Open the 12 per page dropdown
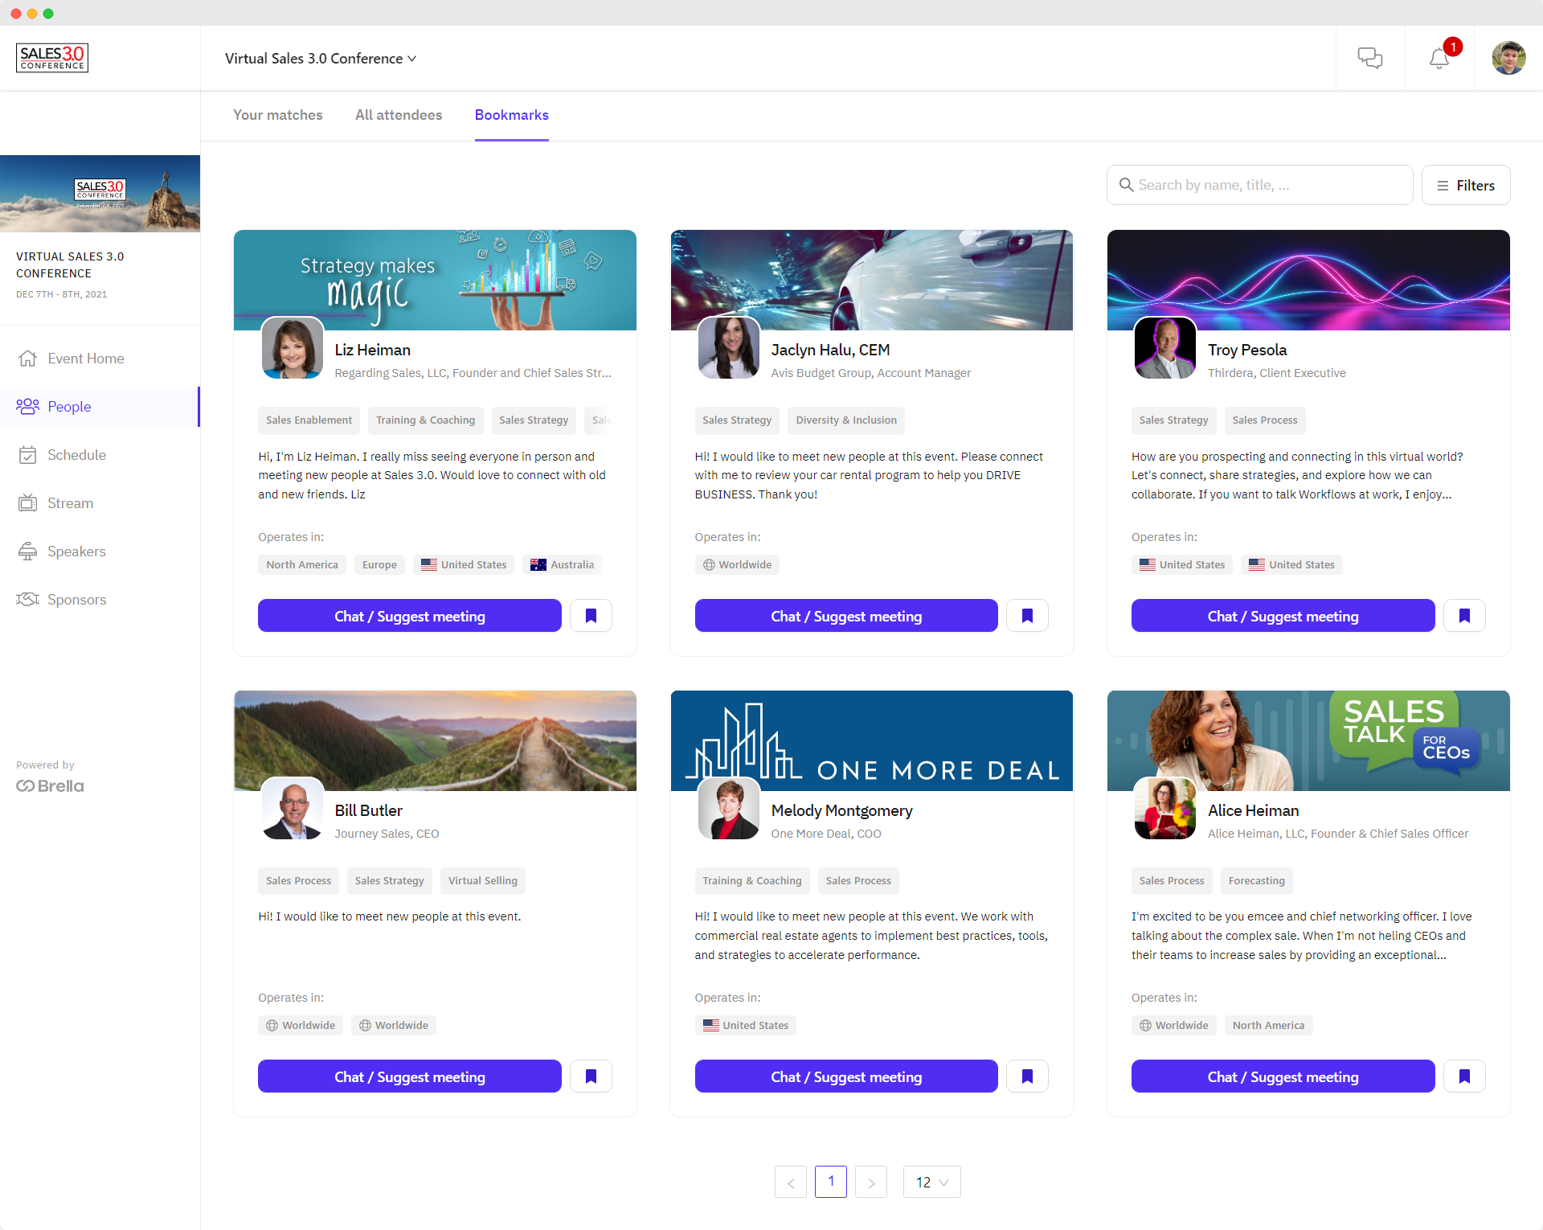The height and width of the screenshot is (1230, 1543). (x=931, y=1182)
